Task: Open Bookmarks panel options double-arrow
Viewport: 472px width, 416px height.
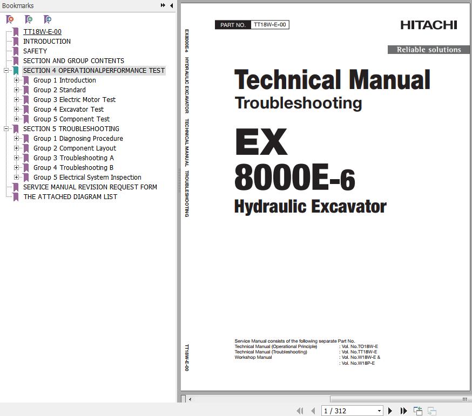Action: coord(163,5)
